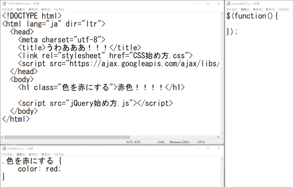293x187 pixels.
Task: Click ".色を赤にする {" selector in CSS window
Action: pos(32,161)
